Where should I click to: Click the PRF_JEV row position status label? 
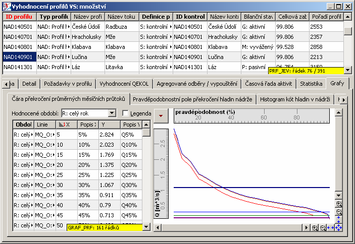point(306,71)
